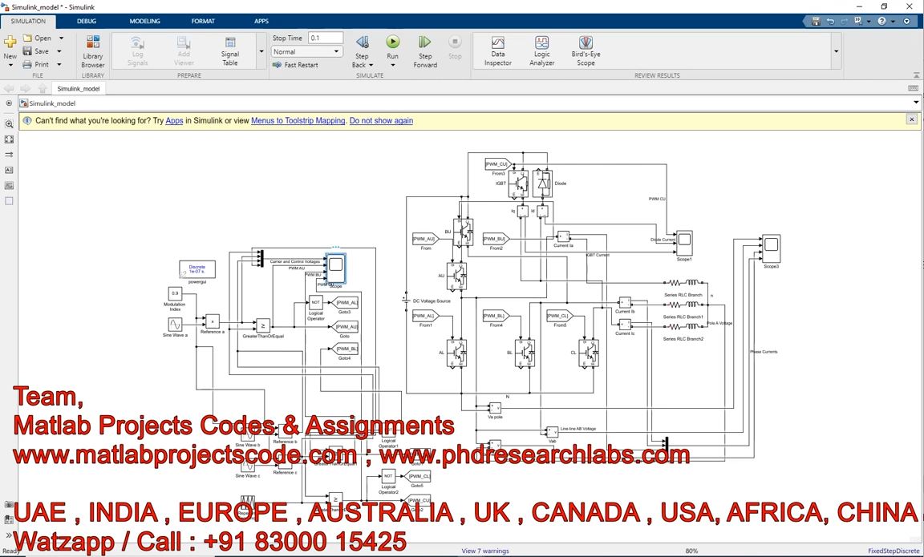The width and height of the screenshot is (924, 557).
Task: Toggle the Model Browser hide/show button
Action: pyautogui.click(x=9, y=103)
